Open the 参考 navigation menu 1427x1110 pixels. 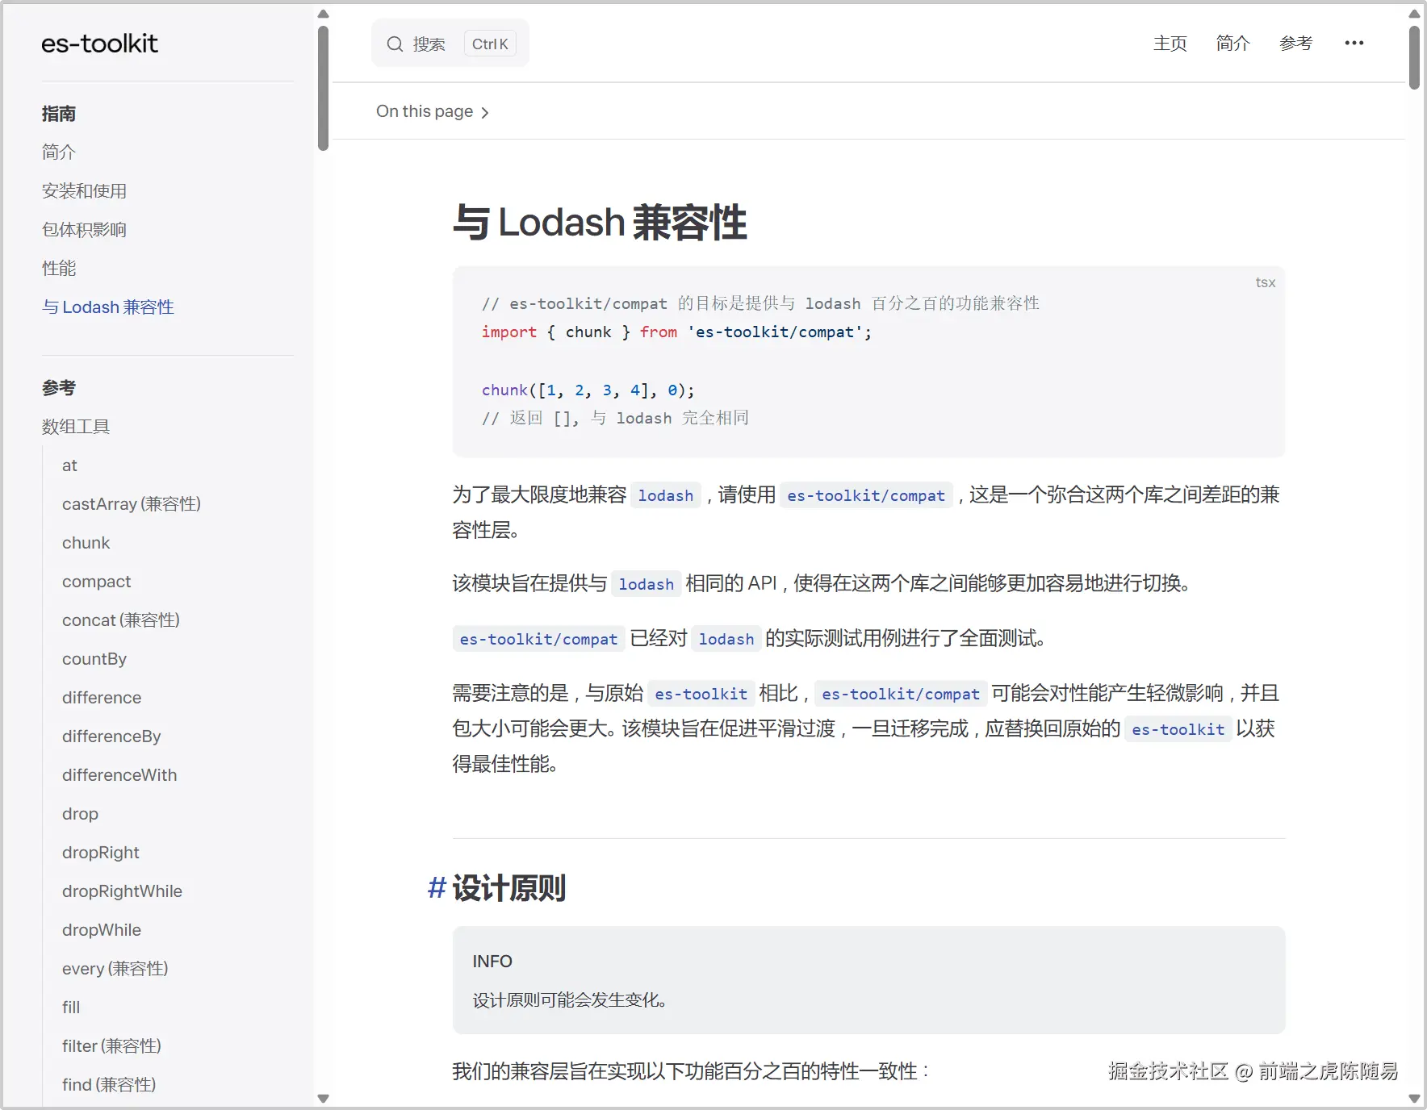tap(1297, 44)
